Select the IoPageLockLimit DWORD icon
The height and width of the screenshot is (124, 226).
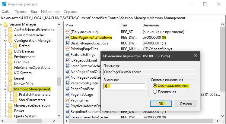click(x=68, y=60)
